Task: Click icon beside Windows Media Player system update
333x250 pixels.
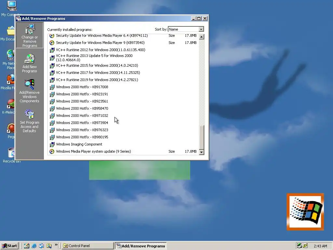Action: [52, 152]
